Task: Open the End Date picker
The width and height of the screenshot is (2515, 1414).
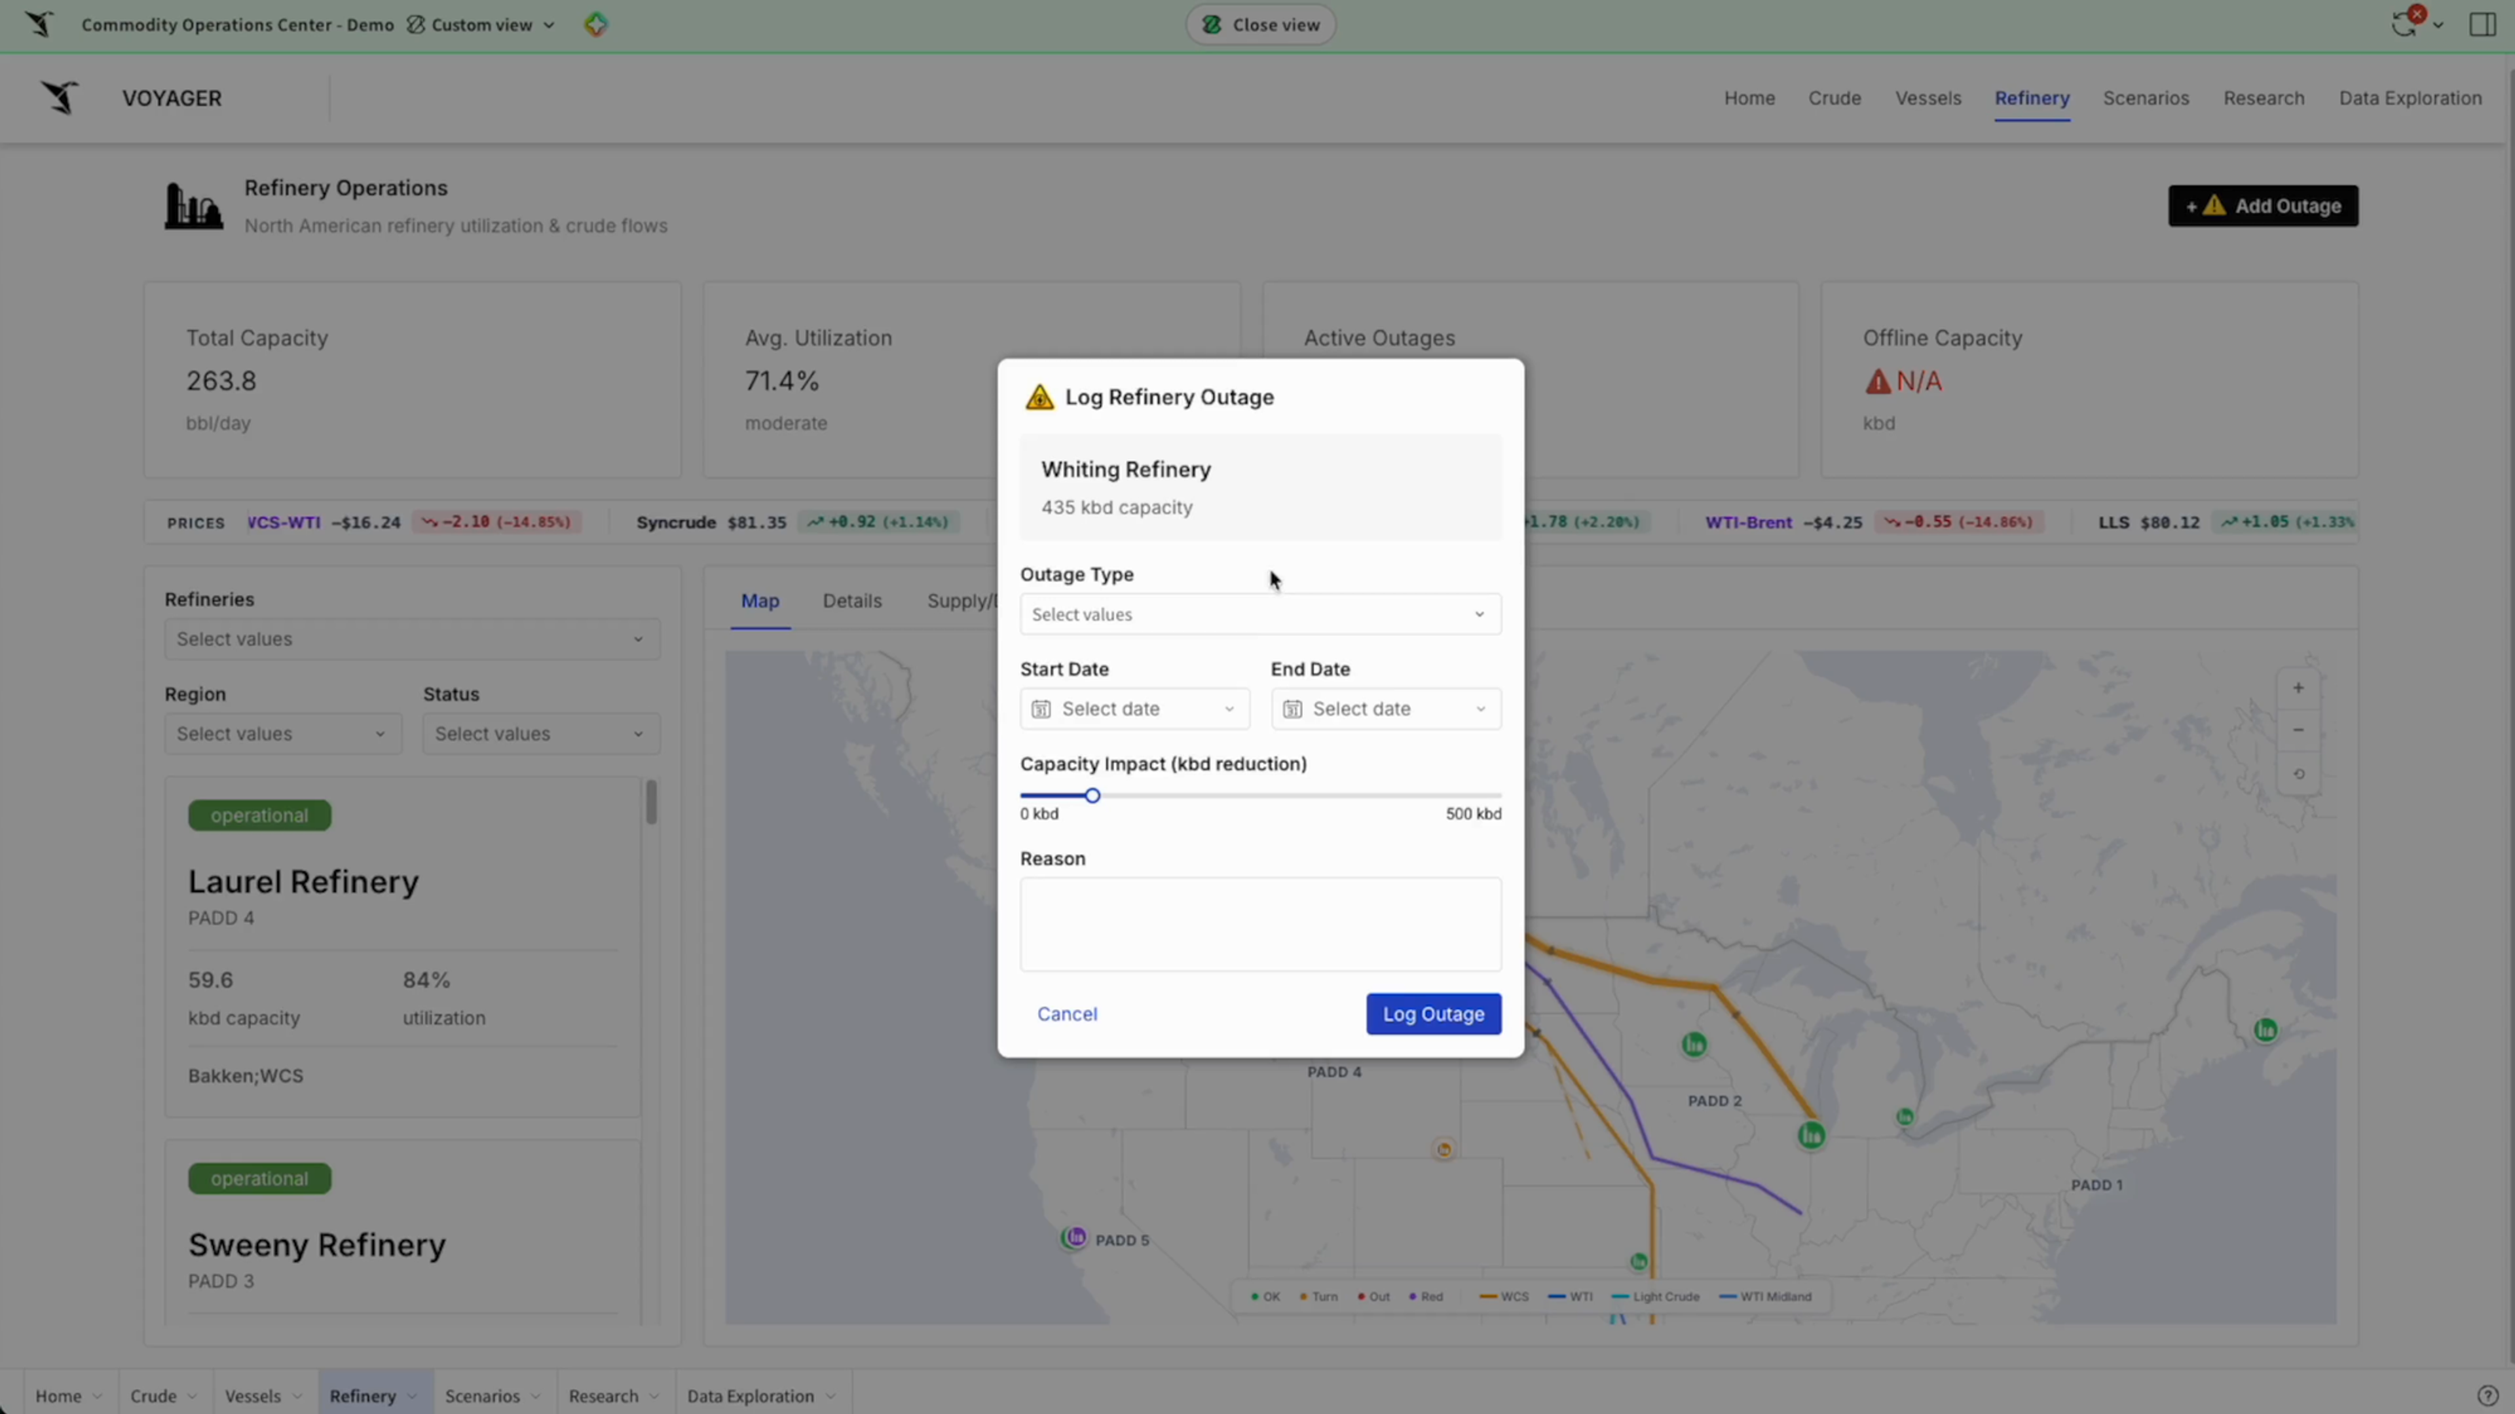Action: tap(1385, 709)
